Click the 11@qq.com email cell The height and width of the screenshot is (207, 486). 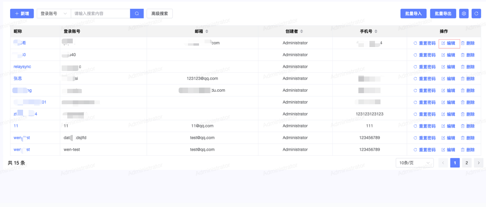click(202, 126)
